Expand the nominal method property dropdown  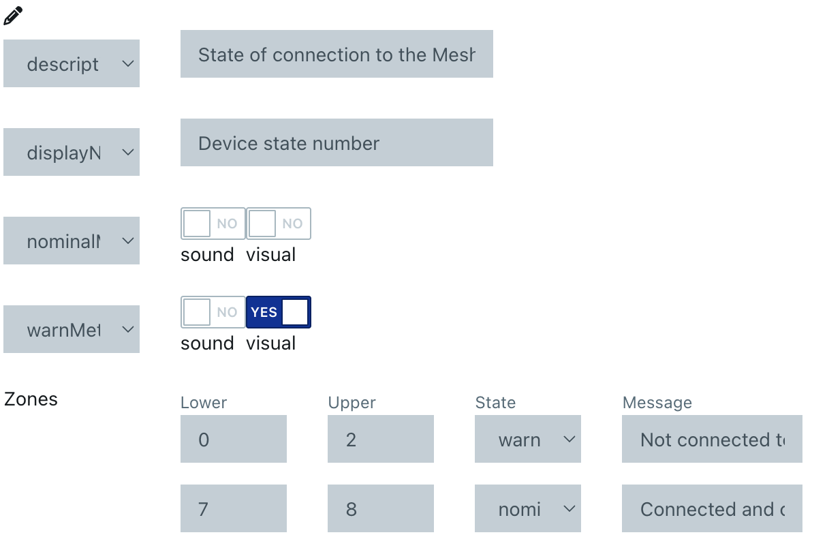pos(72,241)
